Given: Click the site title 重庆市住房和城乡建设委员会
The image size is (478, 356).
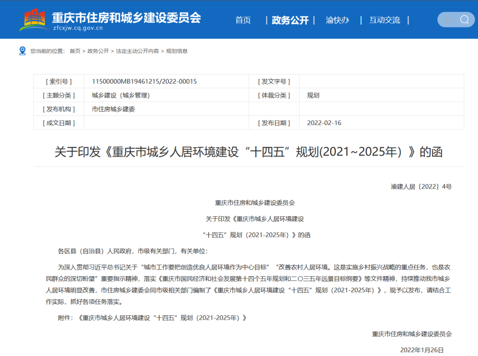Looking at the screenshot, I should pos(126,18).
